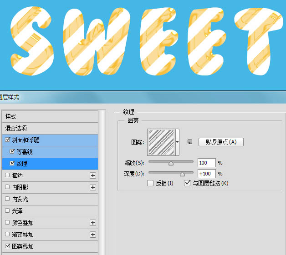The height and width of the screenshot is (255, 286).
Task: Select the 内发光 row label
Action: coord(20,199)
